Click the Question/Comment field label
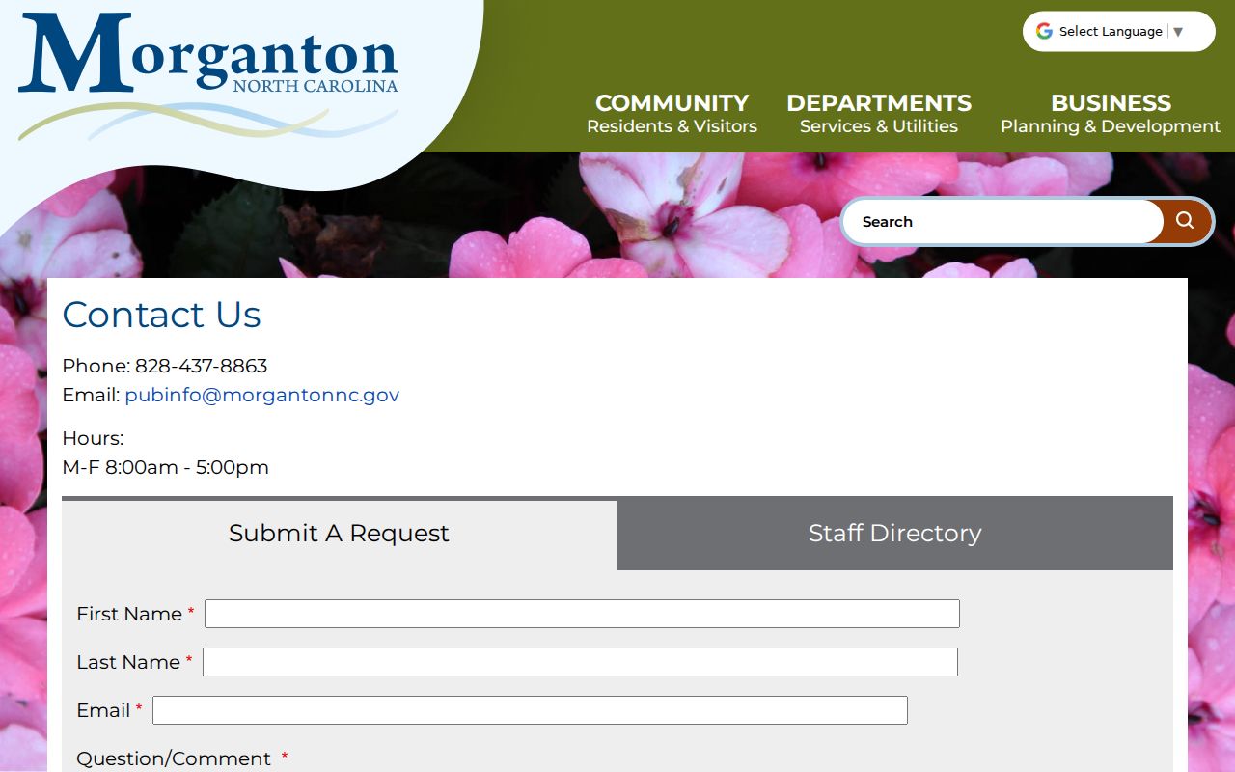The width and height of the screenshot is (1235, 772). coord(174,758)
